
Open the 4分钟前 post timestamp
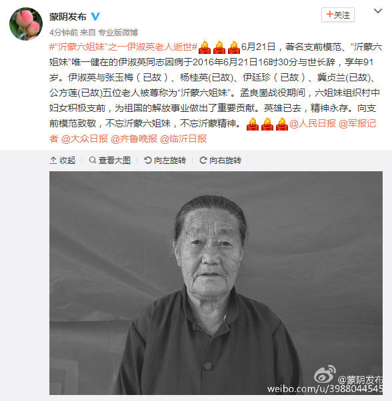(x=63, y=33)
